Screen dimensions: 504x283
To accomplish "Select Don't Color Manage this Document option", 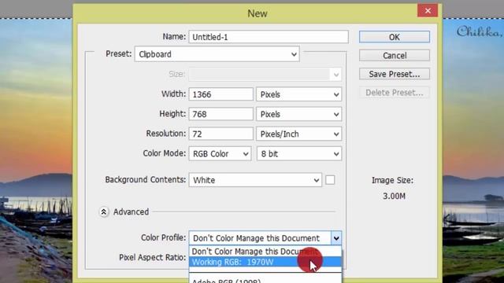I will (x=265, y=252).
